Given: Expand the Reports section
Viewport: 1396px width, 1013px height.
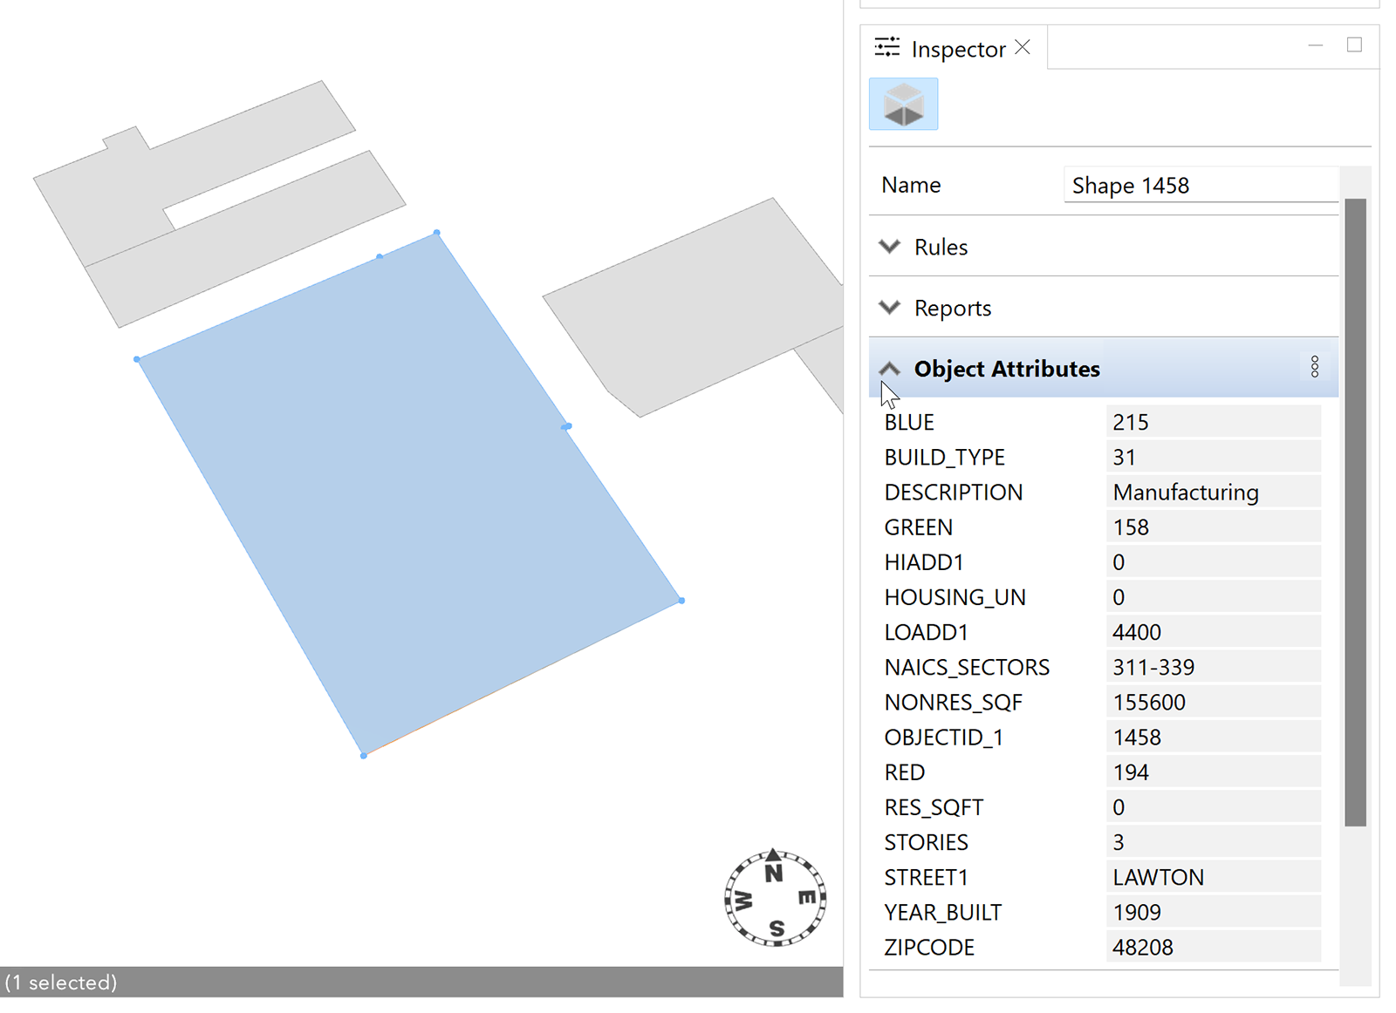Looking at the screenshot, I should coord(889,308).
